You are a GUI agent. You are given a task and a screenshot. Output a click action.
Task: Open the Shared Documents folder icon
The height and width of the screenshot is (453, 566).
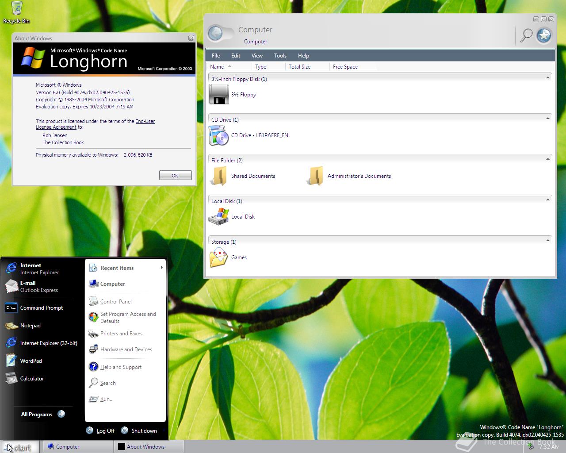tap(218, 176)
